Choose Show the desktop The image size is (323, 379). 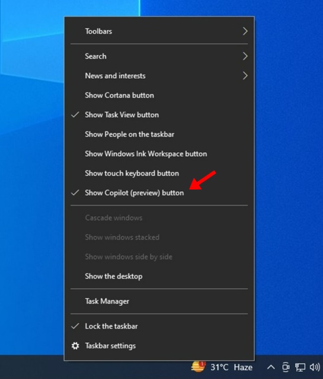point(159,277)
